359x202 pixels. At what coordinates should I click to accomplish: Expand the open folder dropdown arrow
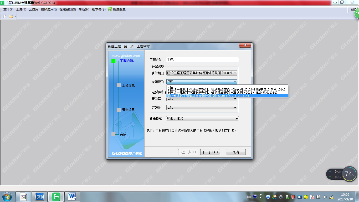point(15,16)
